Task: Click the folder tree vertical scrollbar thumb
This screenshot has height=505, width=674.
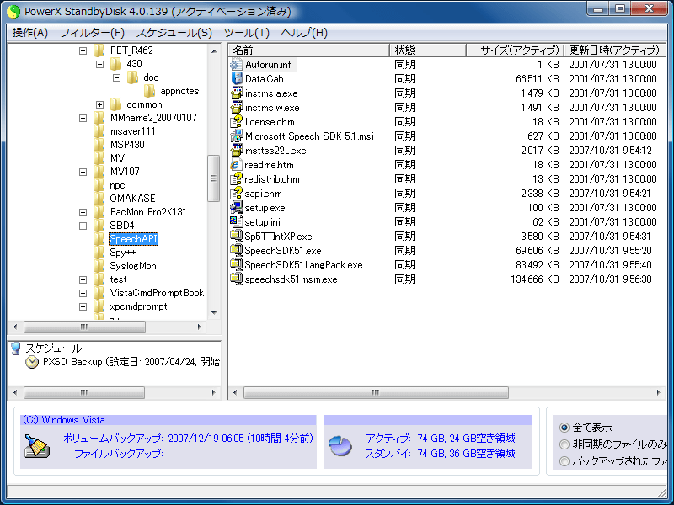Action: [214, 178]
